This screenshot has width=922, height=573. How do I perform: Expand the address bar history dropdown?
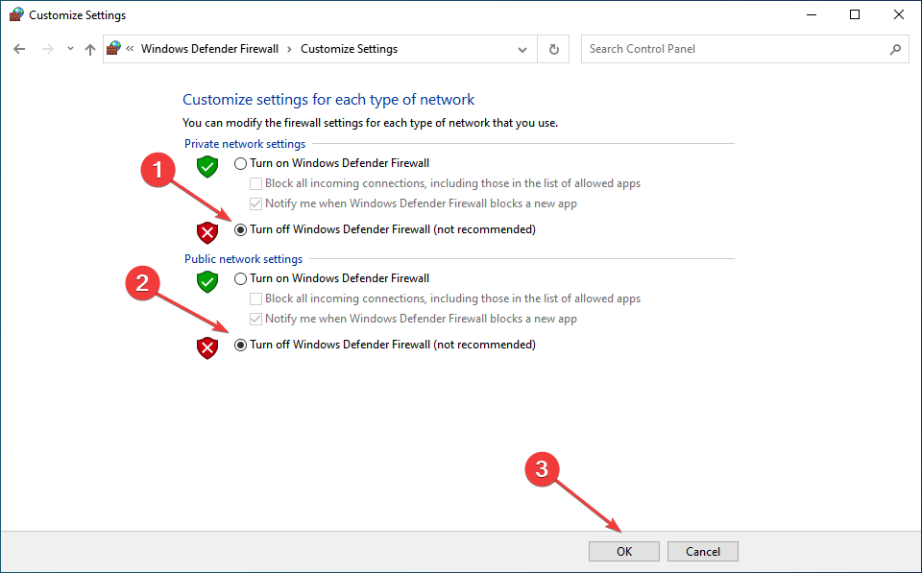522,49
